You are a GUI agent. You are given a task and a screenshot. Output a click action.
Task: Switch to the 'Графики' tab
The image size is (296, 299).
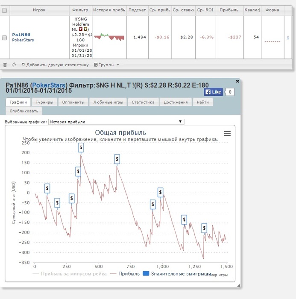18,102
